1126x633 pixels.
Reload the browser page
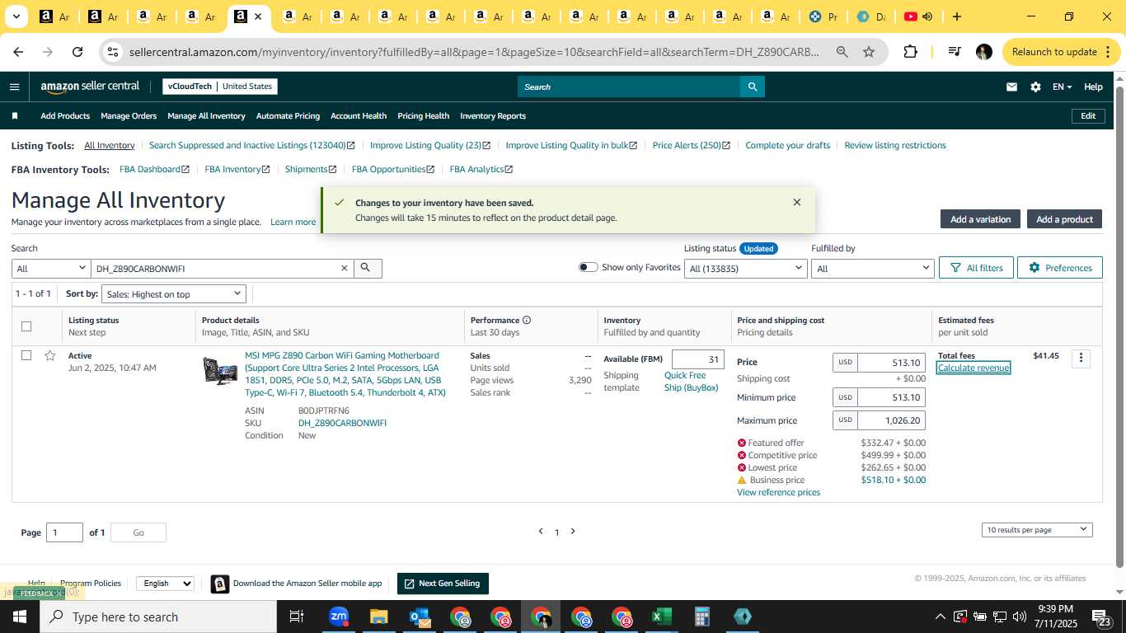pyautogui.click(x=77, y=52)
